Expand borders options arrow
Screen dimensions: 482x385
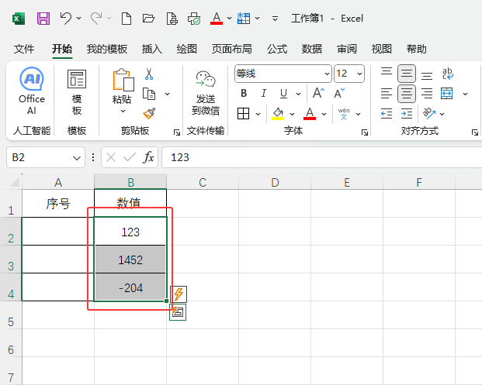258,114
